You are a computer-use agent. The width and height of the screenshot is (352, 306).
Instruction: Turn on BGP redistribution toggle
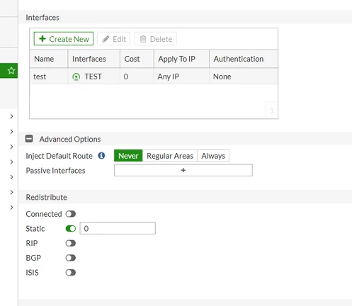(71, 258)
